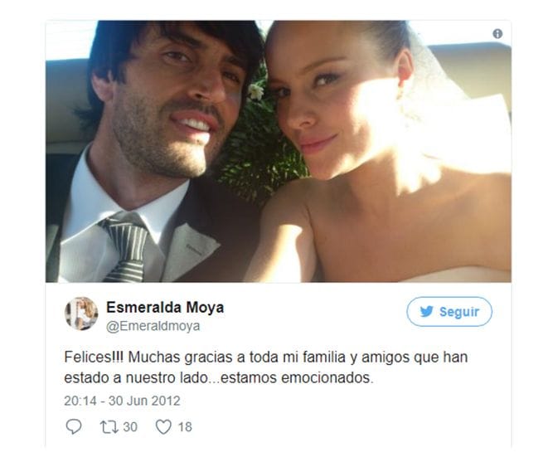This screenshot has height=467, width=543.
Task: Click the like count 18
Action: click(185, 427)
